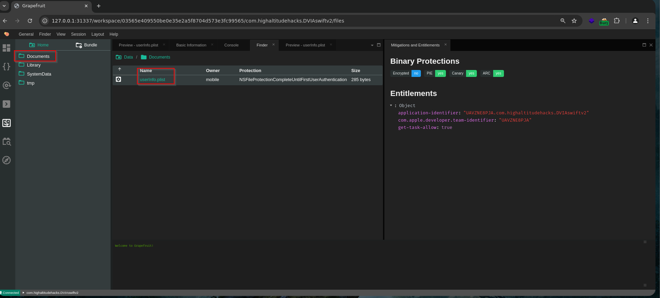
Task: View site information icon in address bar
Action: coord(45,21)
